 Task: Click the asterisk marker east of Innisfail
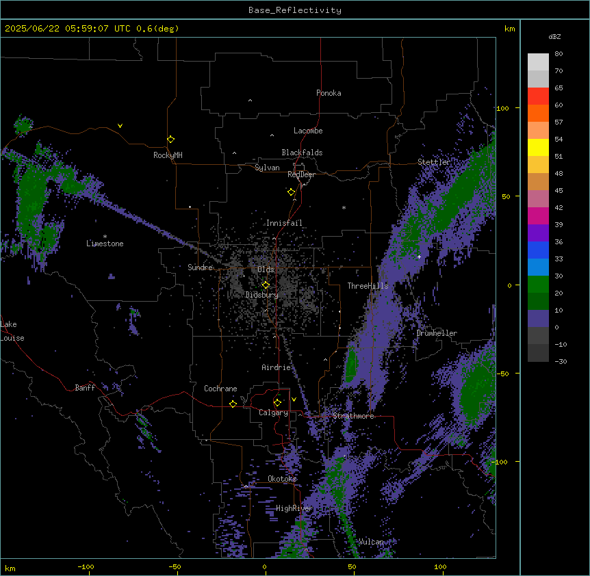[344, 207]
